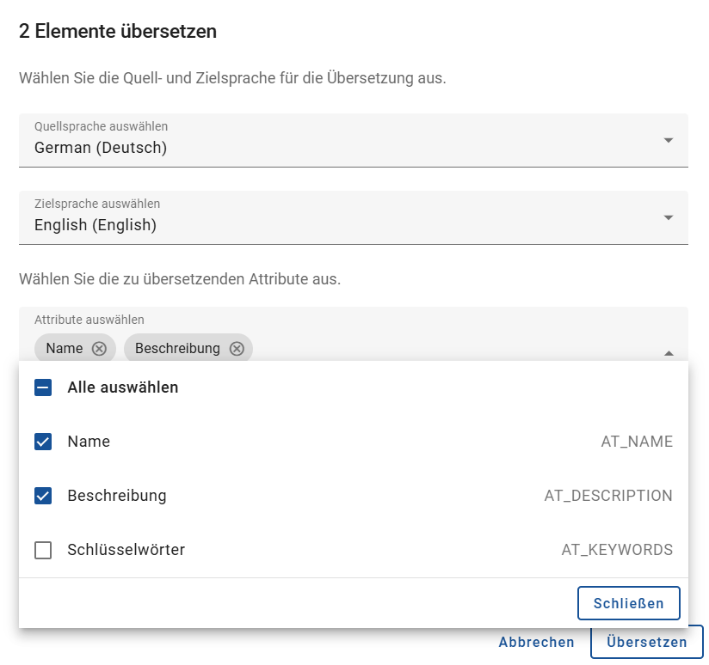
Task: Click the Übersetzen button
Action: tap(646, 642)
